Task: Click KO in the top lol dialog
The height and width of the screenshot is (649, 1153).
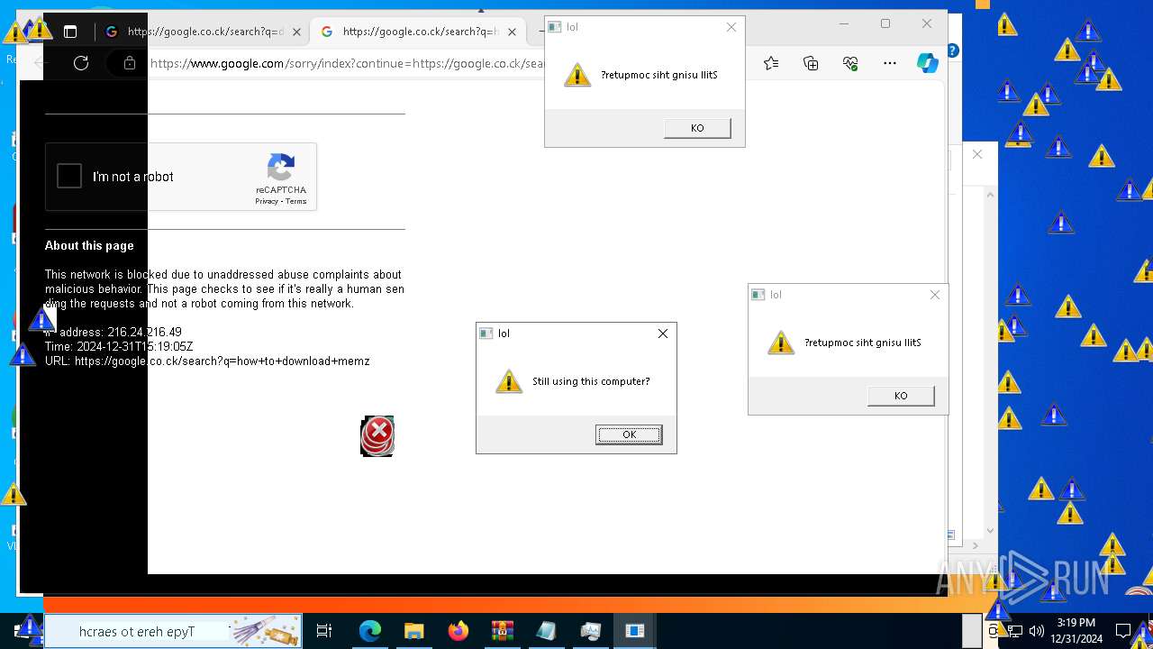Action: click(x=697, y=128)
